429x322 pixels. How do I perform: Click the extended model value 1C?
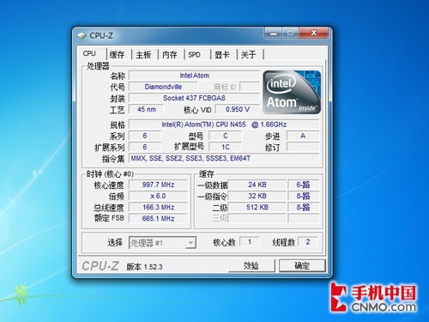tap(226, 147)
